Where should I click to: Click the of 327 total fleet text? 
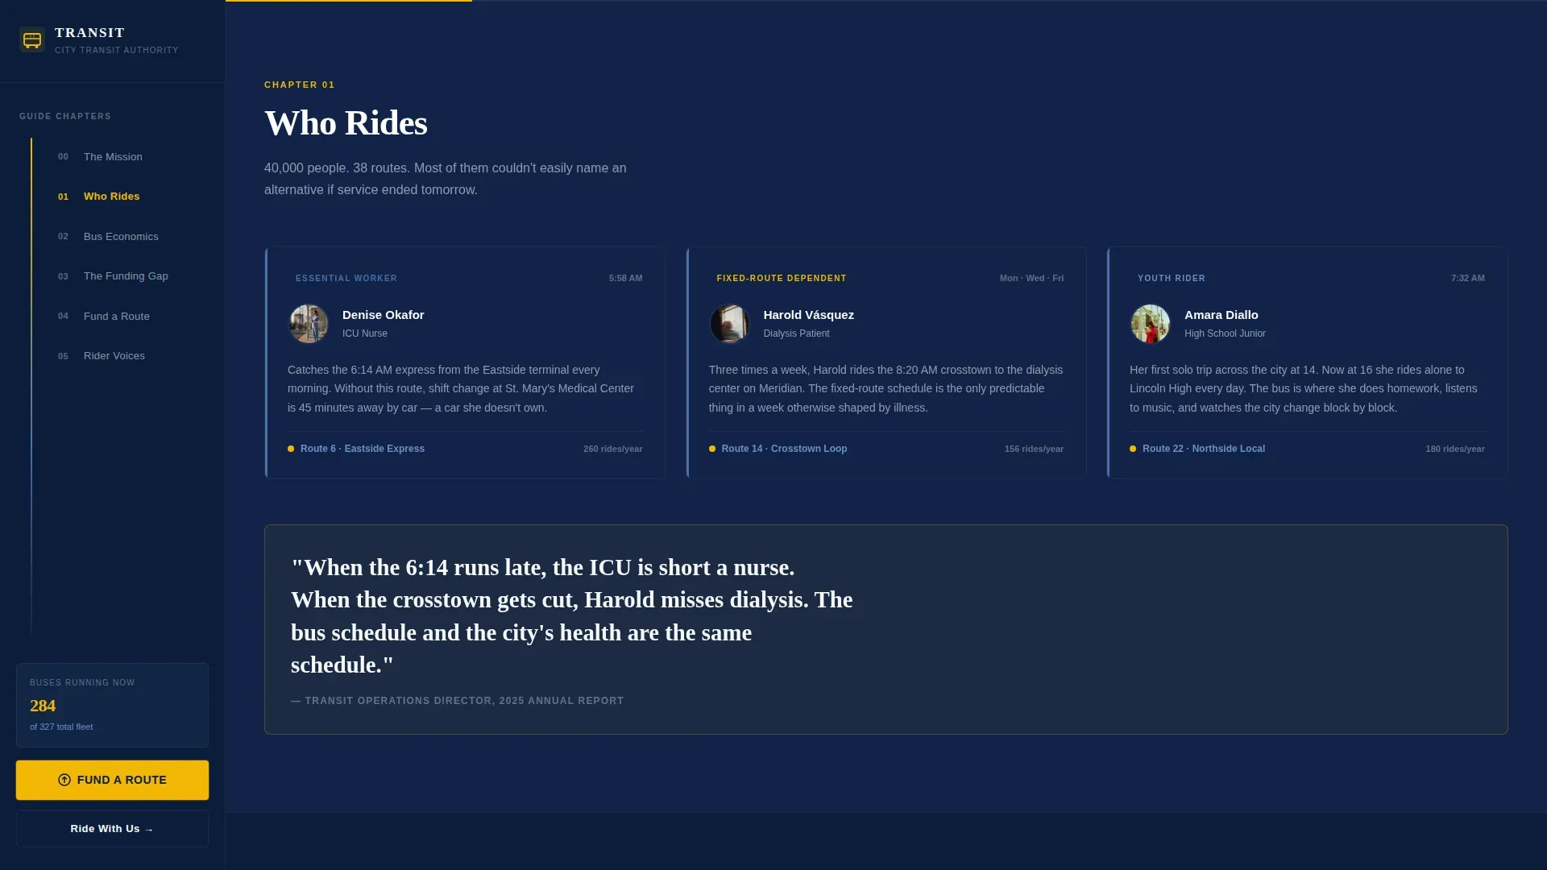[x=61, y=727]
